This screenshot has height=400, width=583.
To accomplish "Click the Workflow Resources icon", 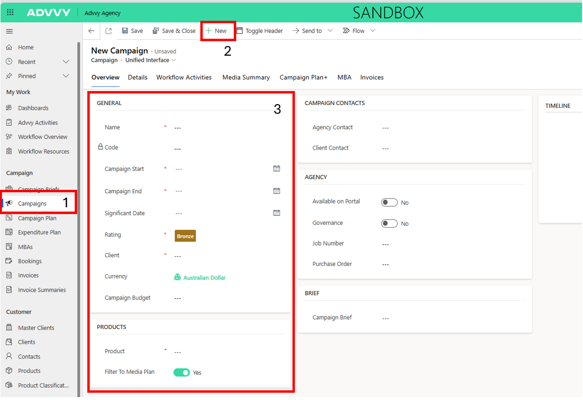I will (x=9, y=151).
